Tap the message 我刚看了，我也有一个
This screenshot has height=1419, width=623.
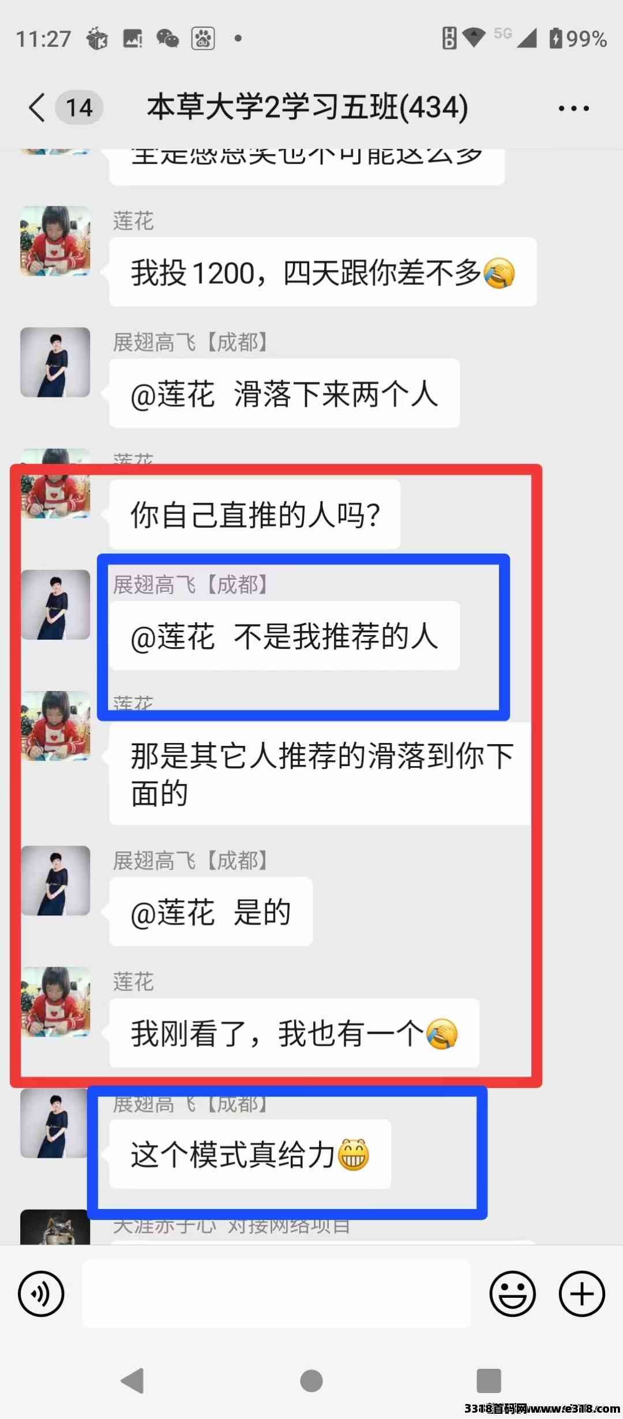(294, 1033)
